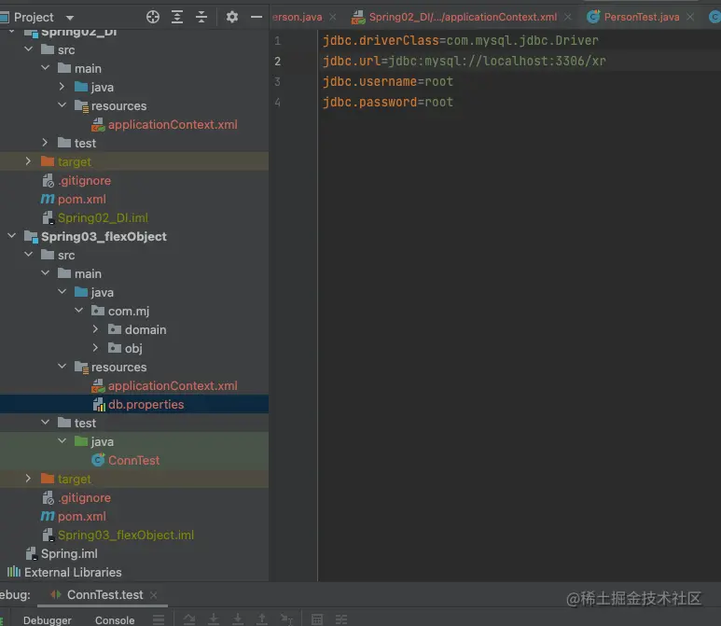Switch to the Debugger tab
Image resolution: width=721 pixels, height=626 pixels.
point(48,620)
